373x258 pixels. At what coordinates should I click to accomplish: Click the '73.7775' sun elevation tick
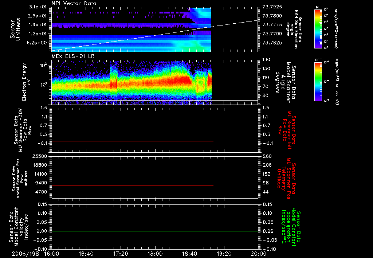(272, 25)
